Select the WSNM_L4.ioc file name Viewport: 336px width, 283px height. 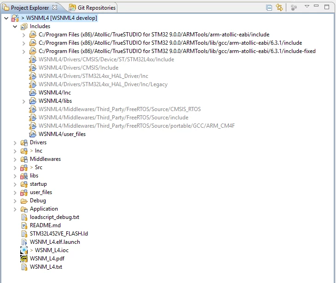(52, 250)
